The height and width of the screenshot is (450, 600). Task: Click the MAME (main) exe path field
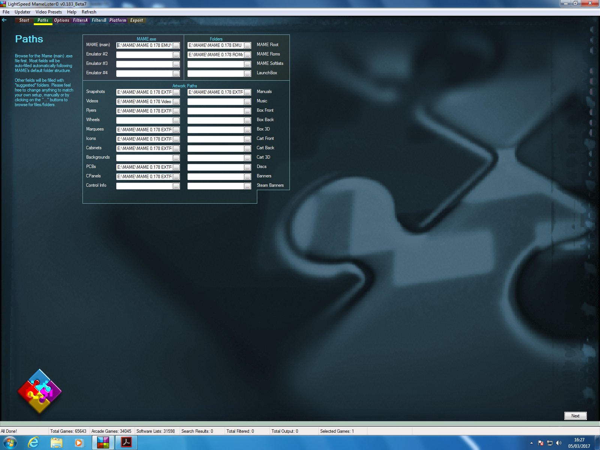click(x=144, y=45)
